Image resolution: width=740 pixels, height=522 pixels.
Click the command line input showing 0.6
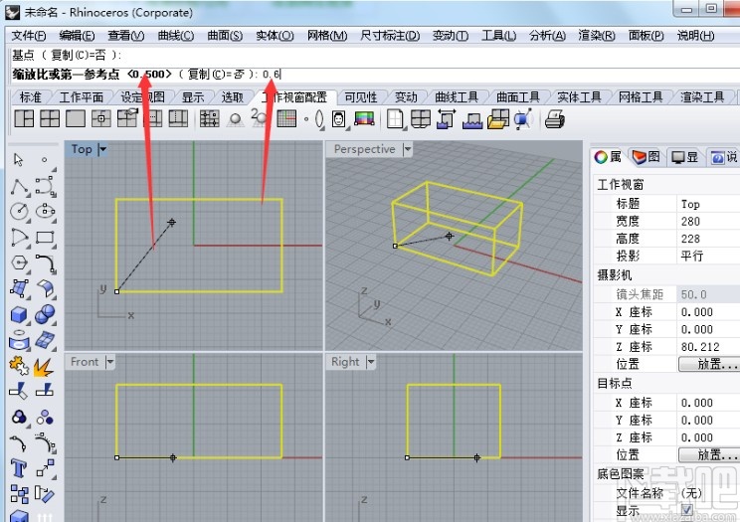click(x=272, y=75)
